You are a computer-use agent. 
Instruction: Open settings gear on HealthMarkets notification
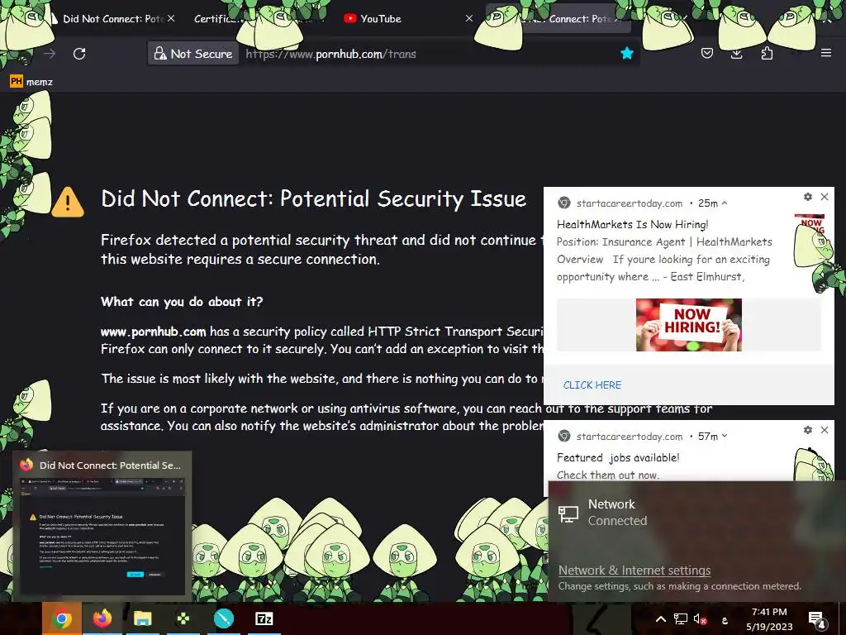coord(808,197)
